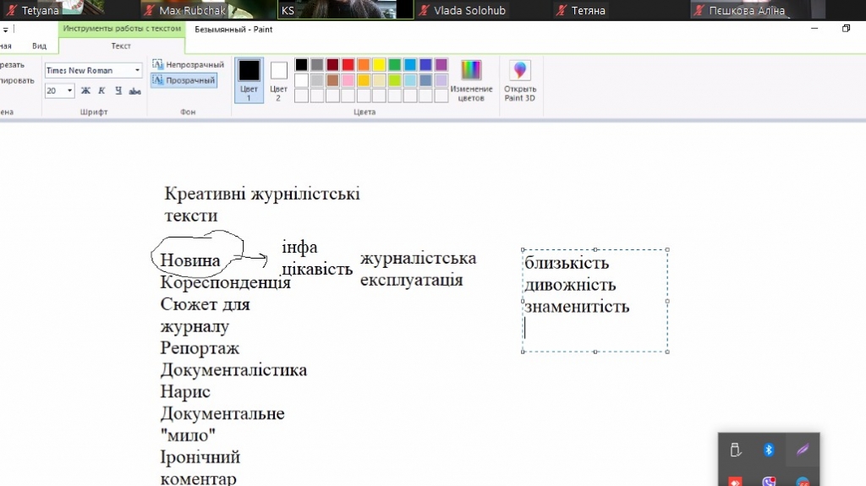This screenshot has width=866, height=486.
Task: Click safely remove hardware USB tray icon
Action: point(735,451)
